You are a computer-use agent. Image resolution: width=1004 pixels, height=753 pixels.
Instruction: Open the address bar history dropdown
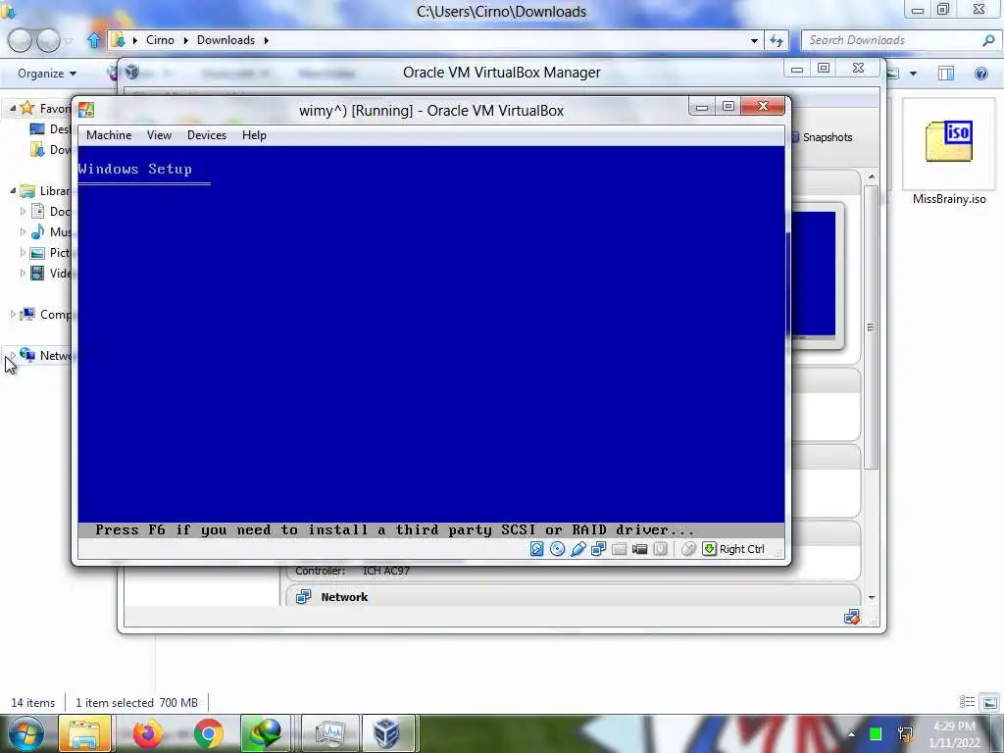point(754,40)
